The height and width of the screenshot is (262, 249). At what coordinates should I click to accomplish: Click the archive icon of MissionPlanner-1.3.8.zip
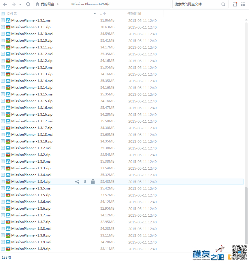click(x=8, y=235)
